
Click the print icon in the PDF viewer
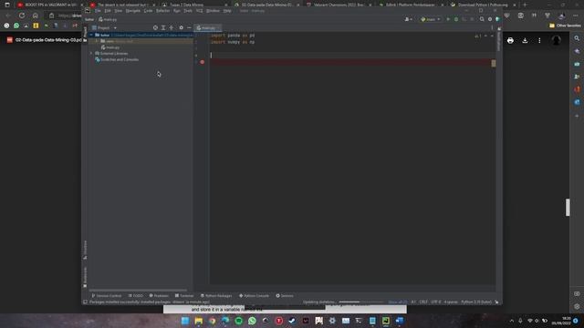point(510,40)
